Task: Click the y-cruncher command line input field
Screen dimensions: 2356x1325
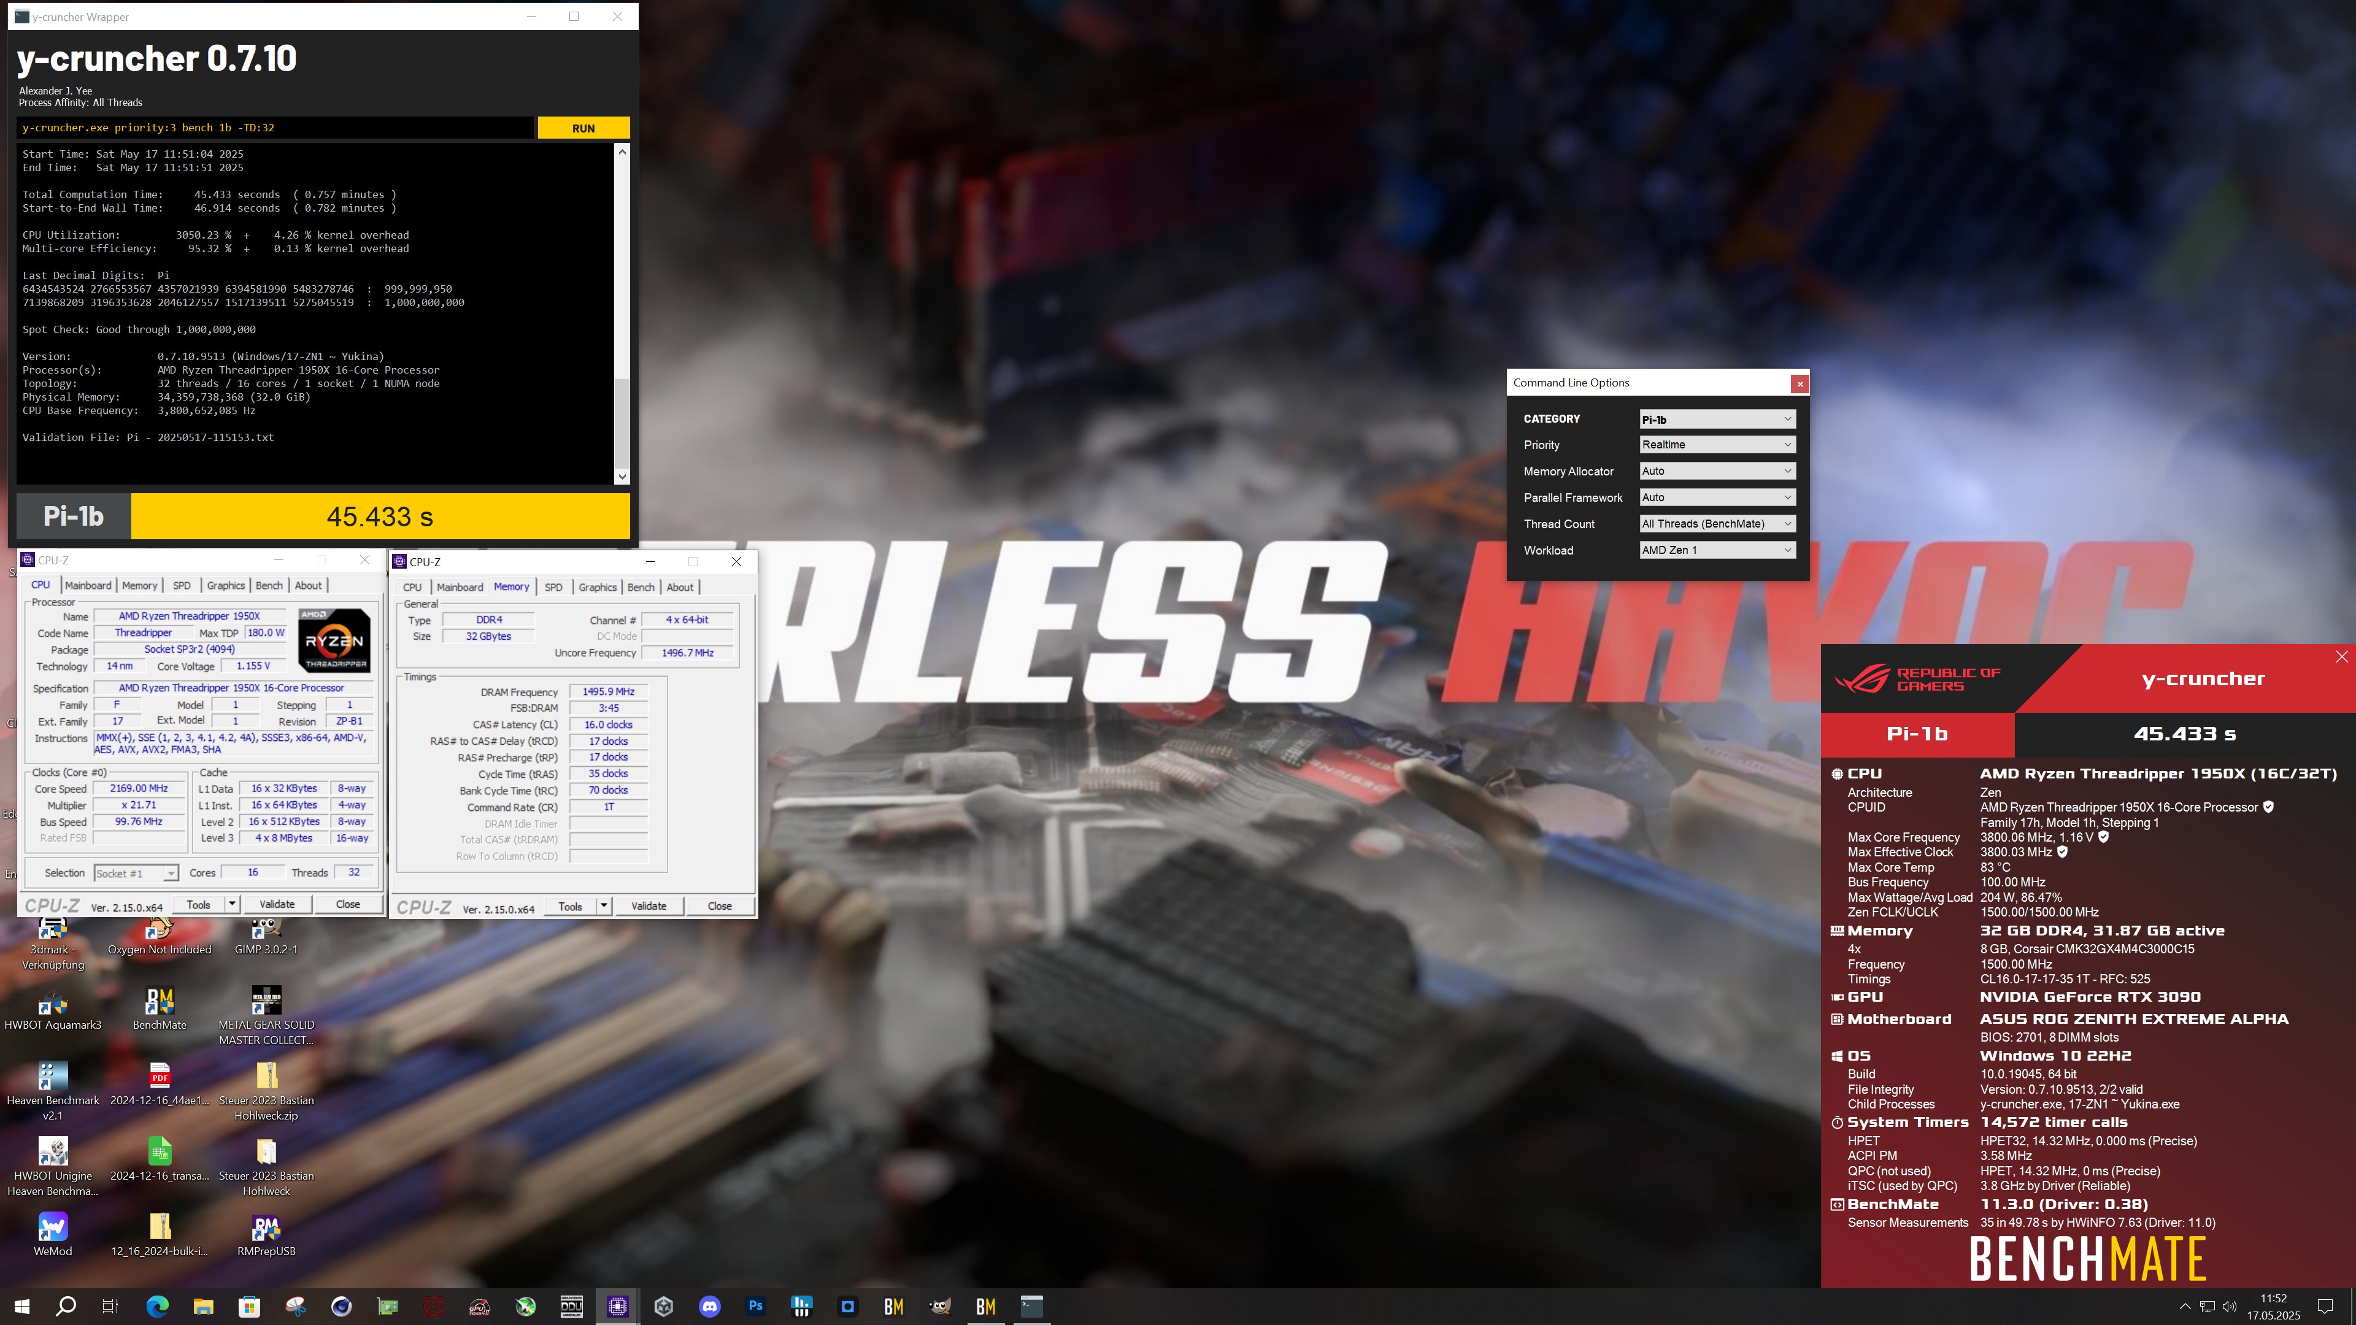Action: 274,128
